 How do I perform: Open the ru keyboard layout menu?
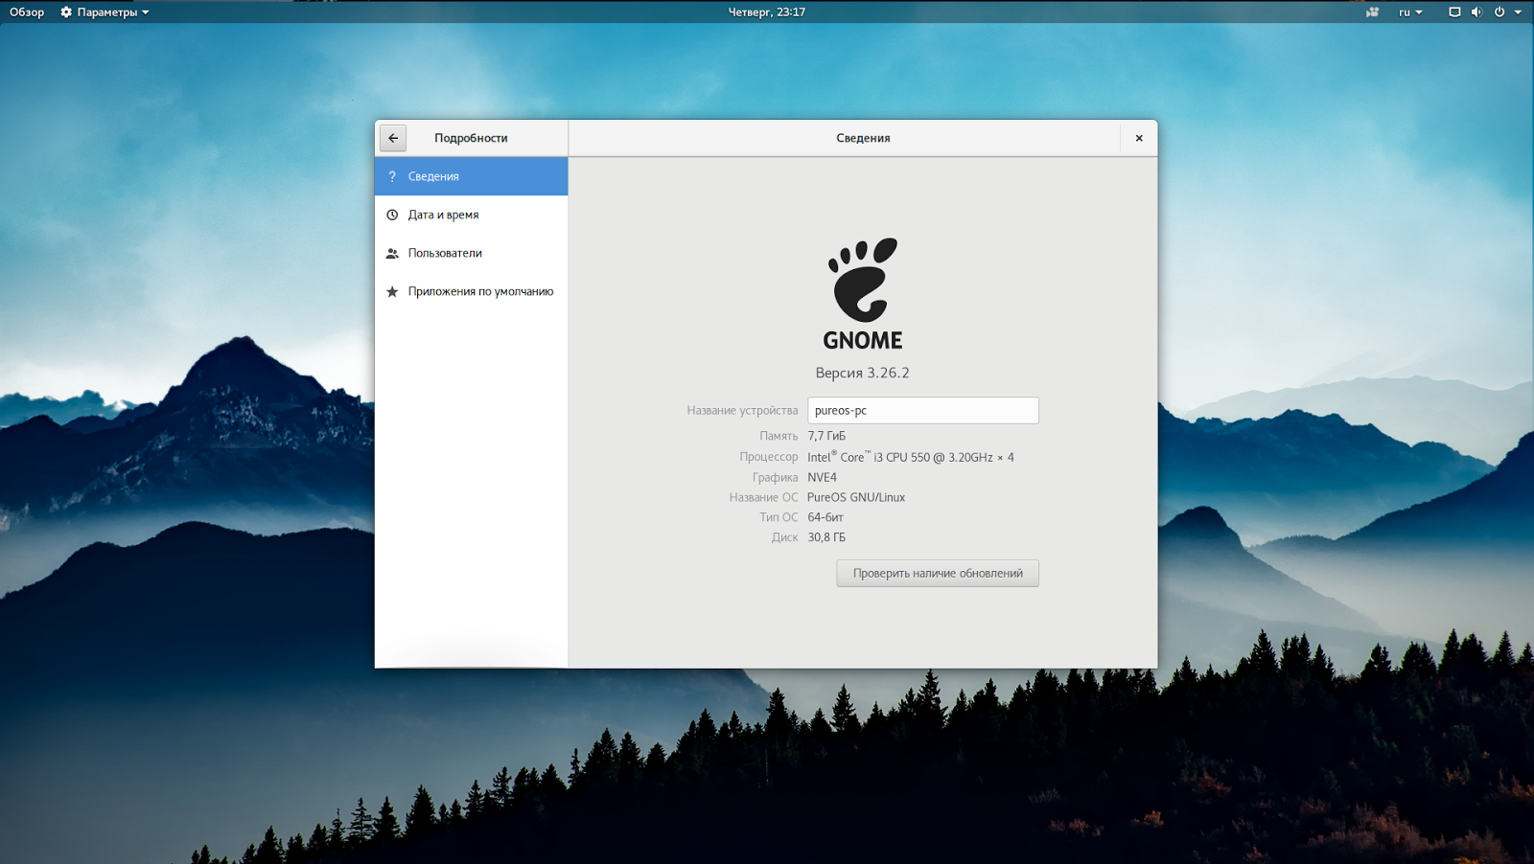pos(1410,12)
